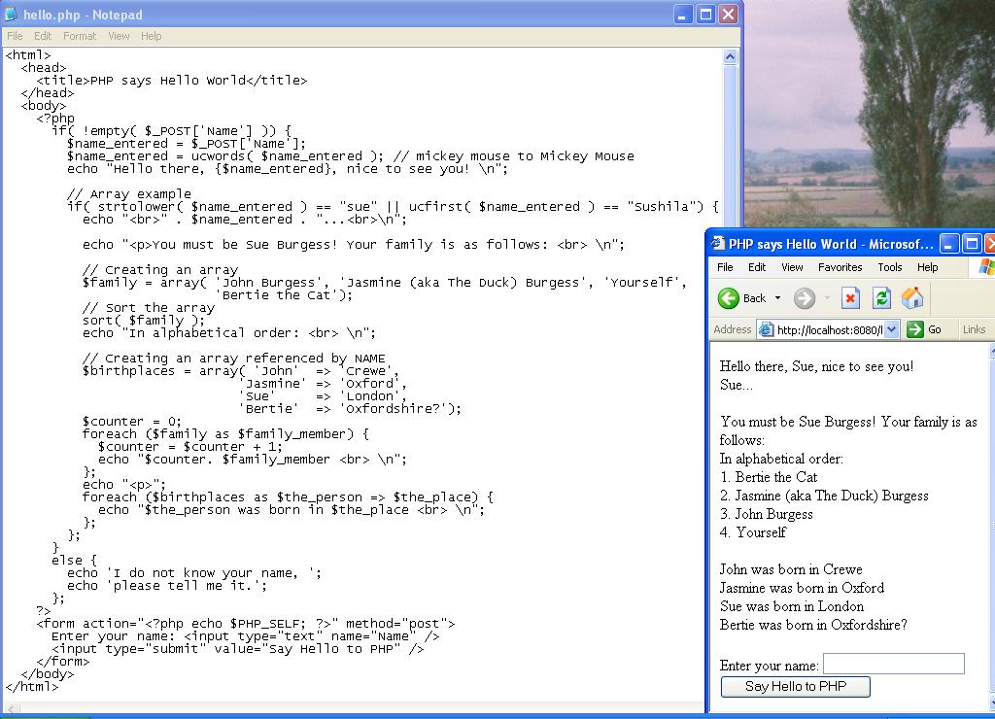Click the Back arrow icon in Internet Explorer

coord(729,298)
